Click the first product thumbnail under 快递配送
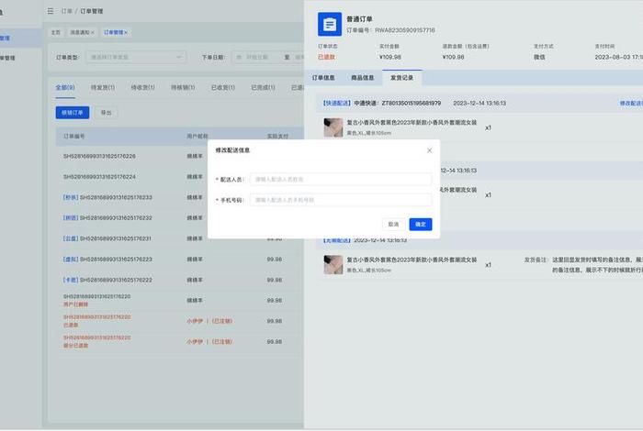This screenshot has width=643, height=431. point(333,127)
